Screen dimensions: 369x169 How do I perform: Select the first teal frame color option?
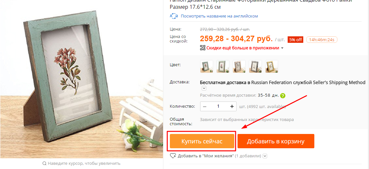pos(207,66)
